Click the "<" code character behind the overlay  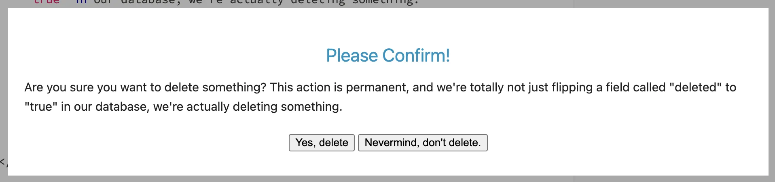point(2,162)
